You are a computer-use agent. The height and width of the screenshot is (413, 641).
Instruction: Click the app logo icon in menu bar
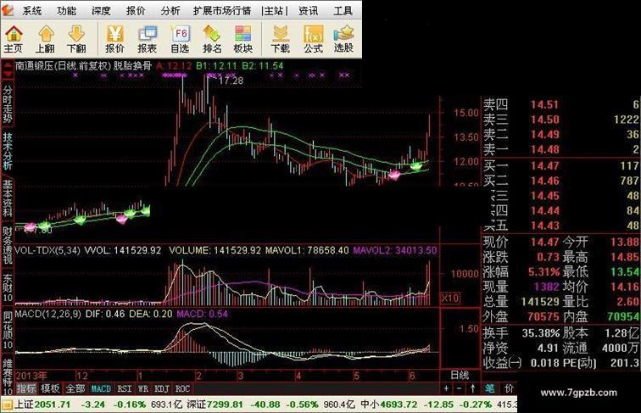click(8, 10)
